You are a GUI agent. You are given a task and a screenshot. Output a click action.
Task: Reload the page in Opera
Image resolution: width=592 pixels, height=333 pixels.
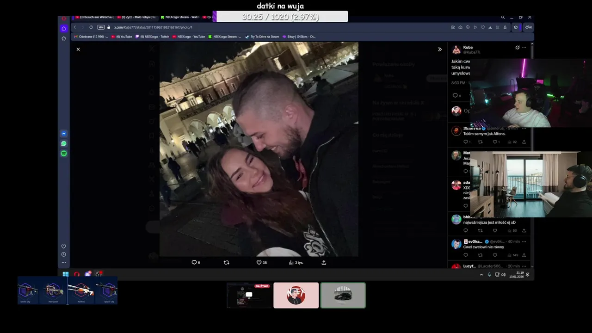[x=91, y=27]
